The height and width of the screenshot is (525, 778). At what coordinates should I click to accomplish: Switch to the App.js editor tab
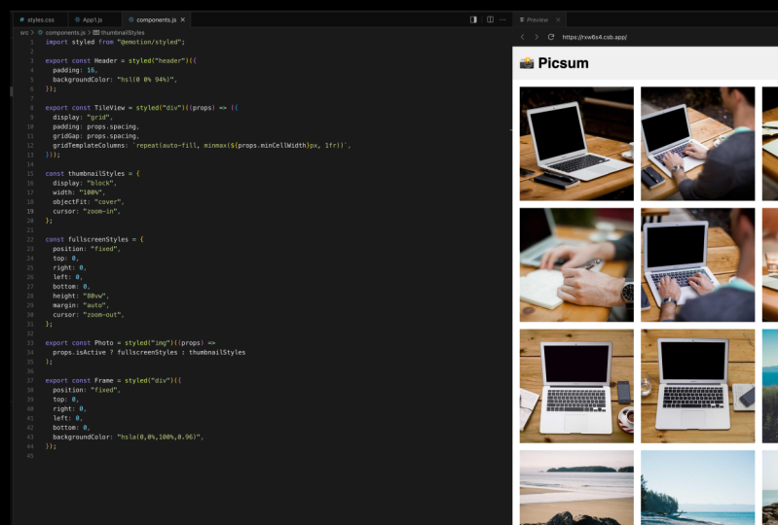(93, 19)
